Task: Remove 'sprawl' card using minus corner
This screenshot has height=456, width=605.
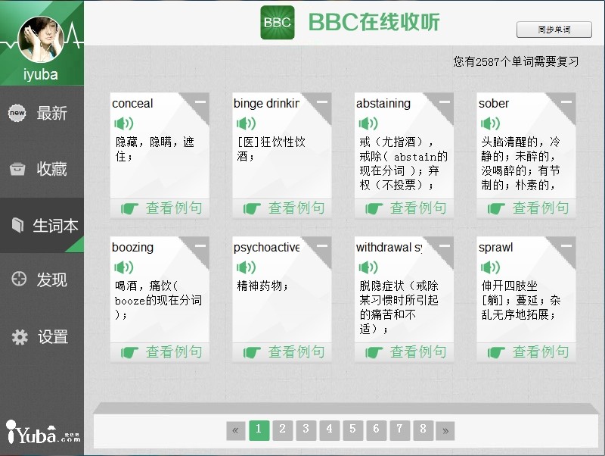Action: point(567,245)
